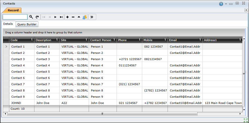Click mobile '(2782) 1234567' cell
This screenshot has width=249, height=123.
[155, 90]
